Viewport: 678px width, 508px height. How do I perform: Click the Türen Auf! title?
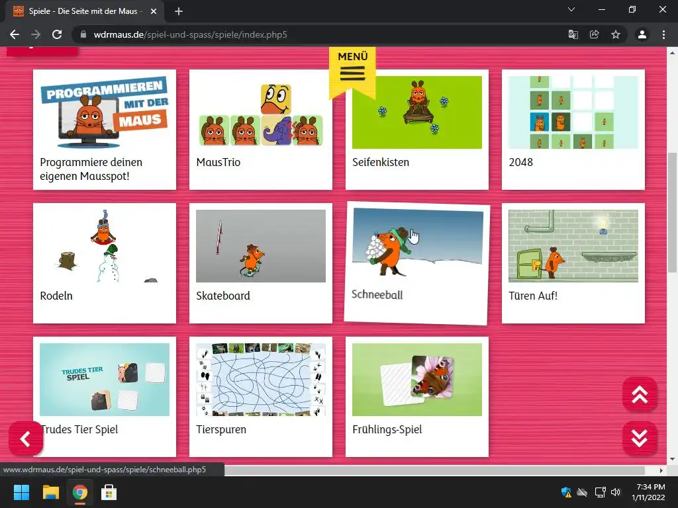pyautogui.click(x=533, y=296)
